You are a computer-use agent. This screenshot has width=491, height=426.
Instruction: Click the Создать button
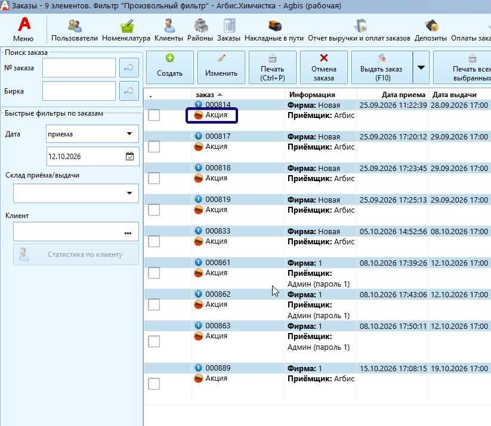tap(169, 67)
